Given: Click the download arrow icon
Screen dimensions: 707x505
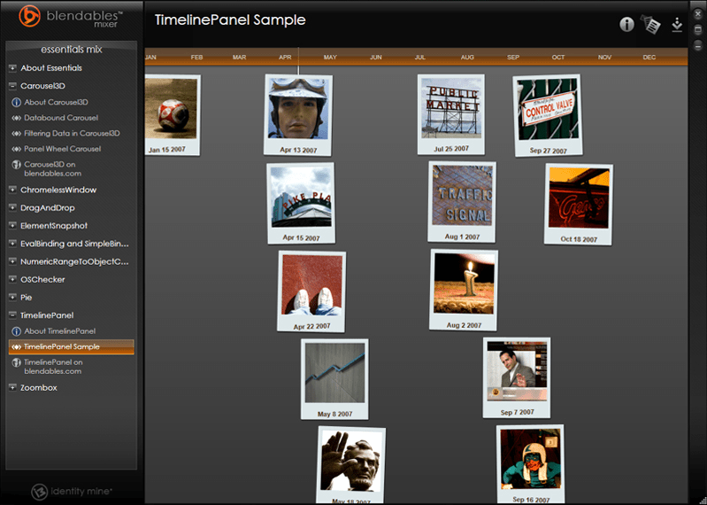Looking at the screenshot, I should click(677, 25).
